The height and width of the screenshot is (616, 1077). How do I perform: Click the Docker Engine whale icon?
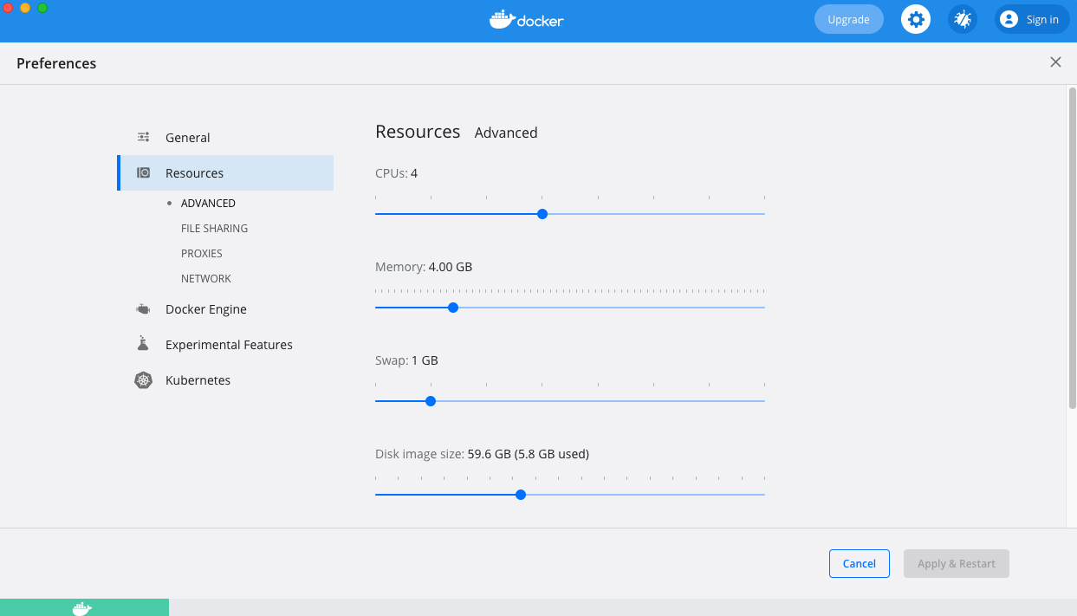[144, 309]
